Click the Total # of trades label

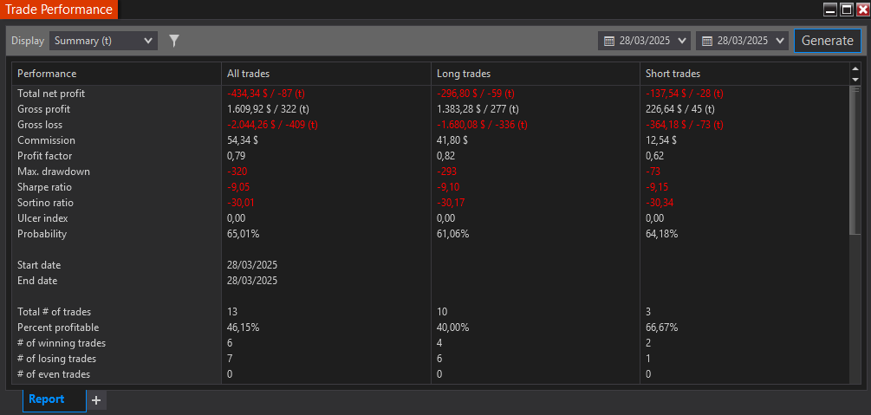click(54, 312)
